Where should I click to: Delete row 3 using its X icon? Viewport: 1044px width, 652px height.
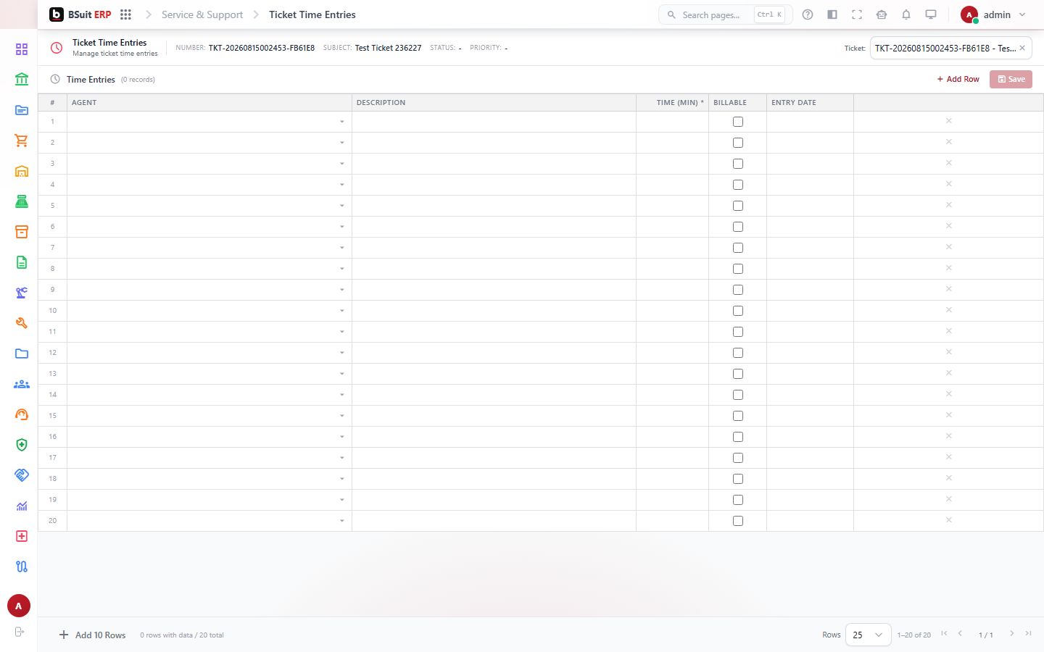pyautogui.click(x=948, y=163)
